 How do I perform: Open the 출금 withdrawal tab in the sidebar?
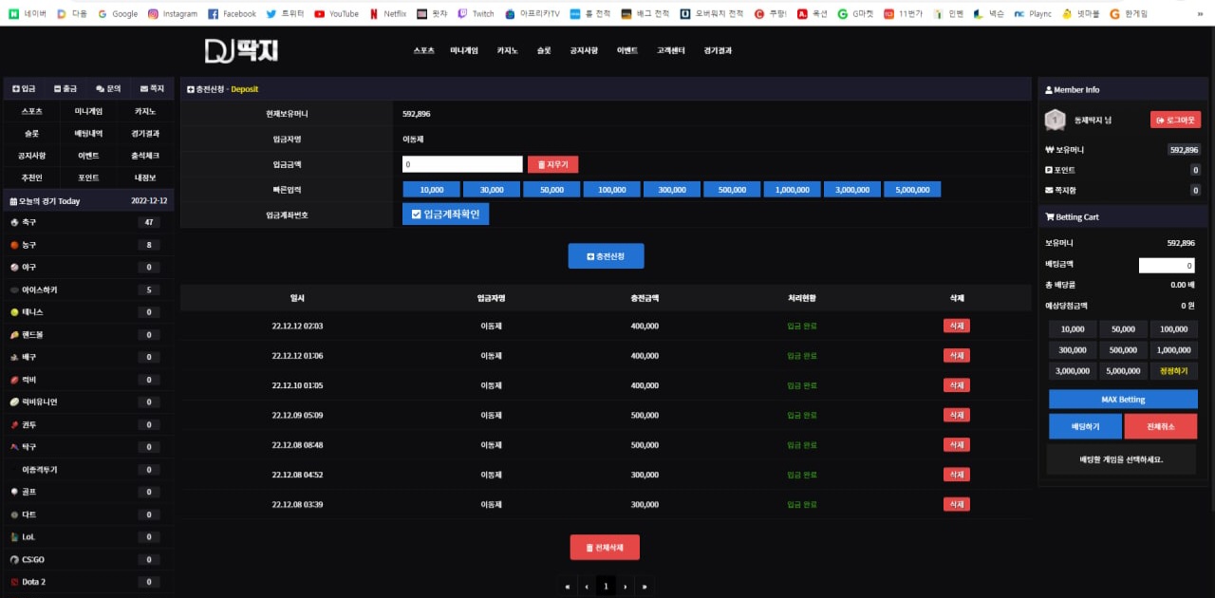coord(66,88)
